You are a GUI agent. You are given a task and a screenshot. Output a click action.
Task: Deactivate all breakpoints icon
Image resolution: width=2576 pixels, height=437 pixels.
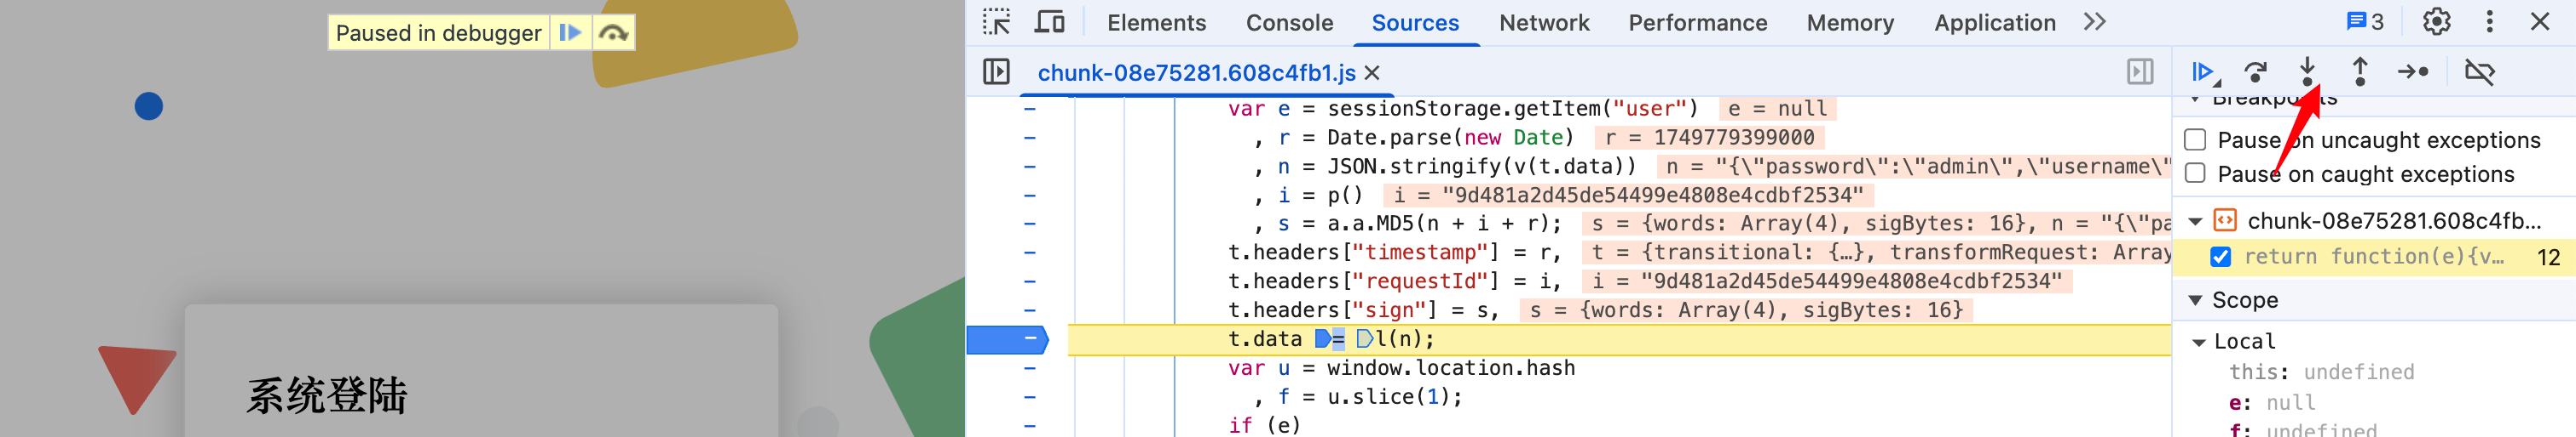pyautogui.click(x=2479, y=71)
